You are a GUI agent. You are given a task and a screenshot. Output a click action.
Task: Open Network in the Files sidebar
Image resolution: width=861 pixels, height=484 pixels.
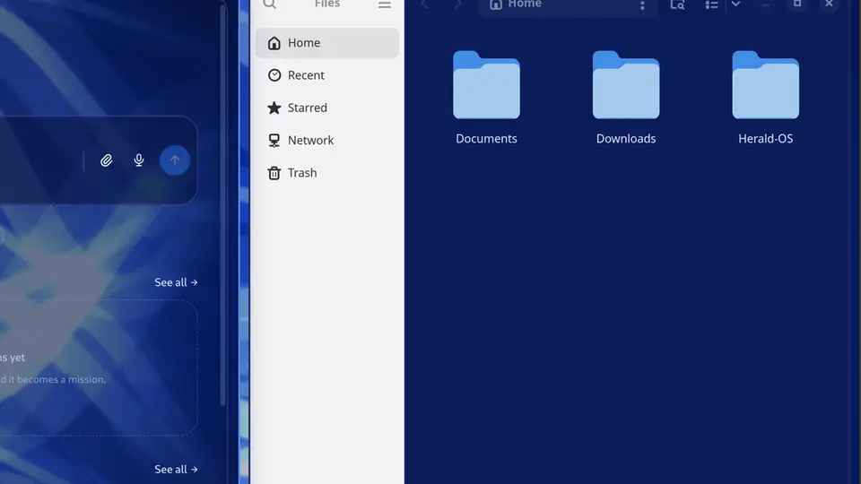click(326, 140)
